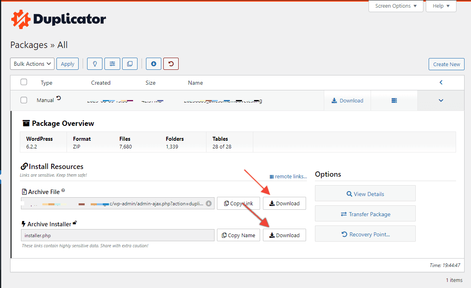Click the blue import arrow toolbar button
This screenshot has height=288, width=471.
154,64
